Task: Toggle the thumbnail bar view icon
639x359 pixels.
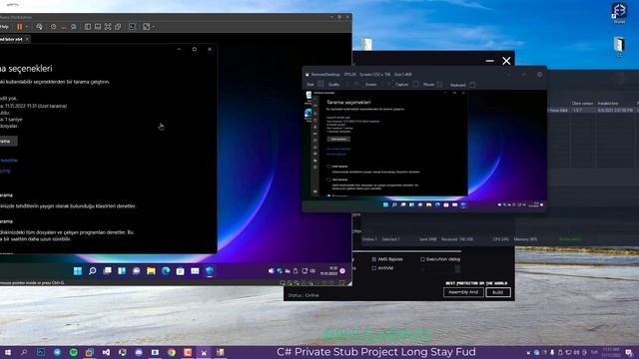Action: click(98, 27)
